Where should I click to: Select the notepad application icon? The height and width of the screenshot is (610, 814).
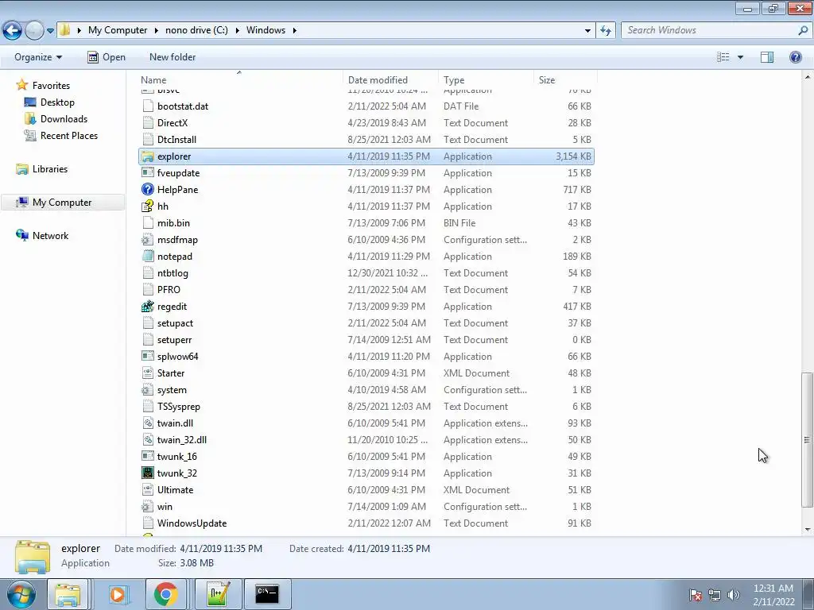coord(148,257)
